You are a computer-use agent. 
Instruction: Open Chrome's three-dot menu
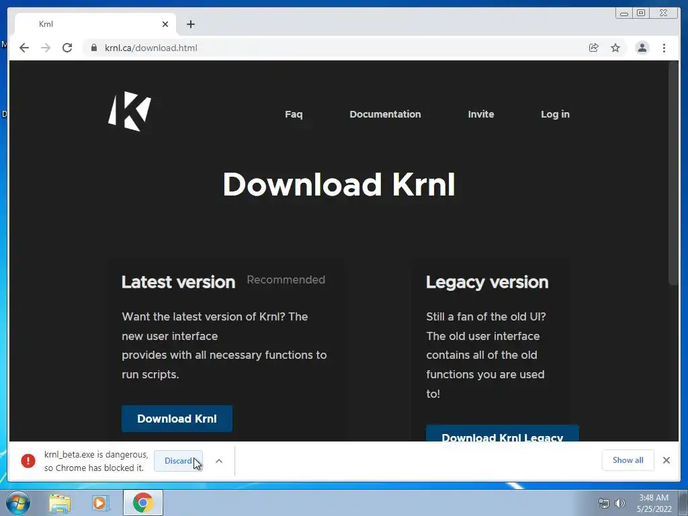tap(664, 48)
